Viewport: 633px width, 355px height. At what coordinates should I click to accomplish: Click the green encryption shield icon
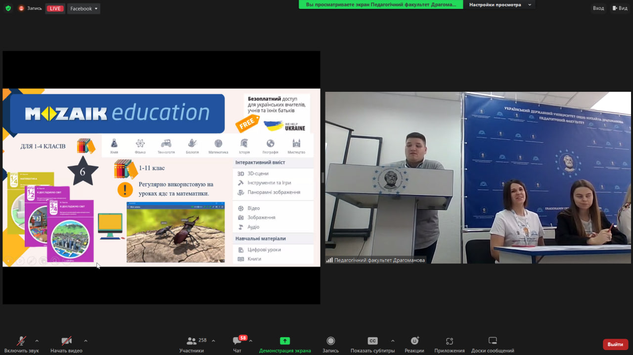(8, 8)
